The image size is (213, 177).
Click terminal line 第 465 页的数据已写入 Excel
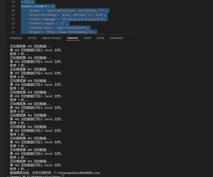(x=36, y=165)
